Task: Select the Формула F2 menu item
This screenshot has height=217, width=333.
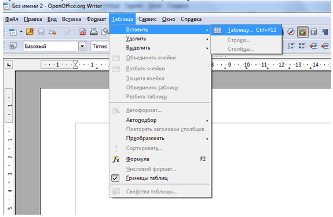Action: coord(160,159)
